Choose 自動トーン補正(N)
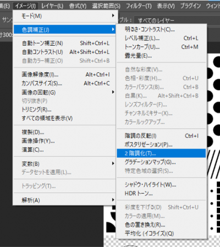The image size is (220, 247). point(64,43)
